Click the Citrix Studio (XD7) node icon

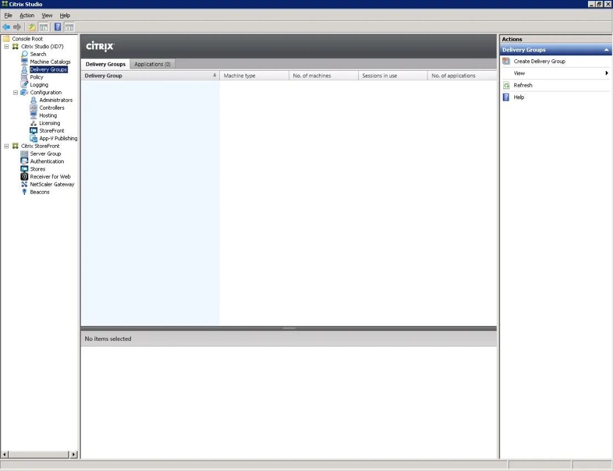tap(16, 46)
